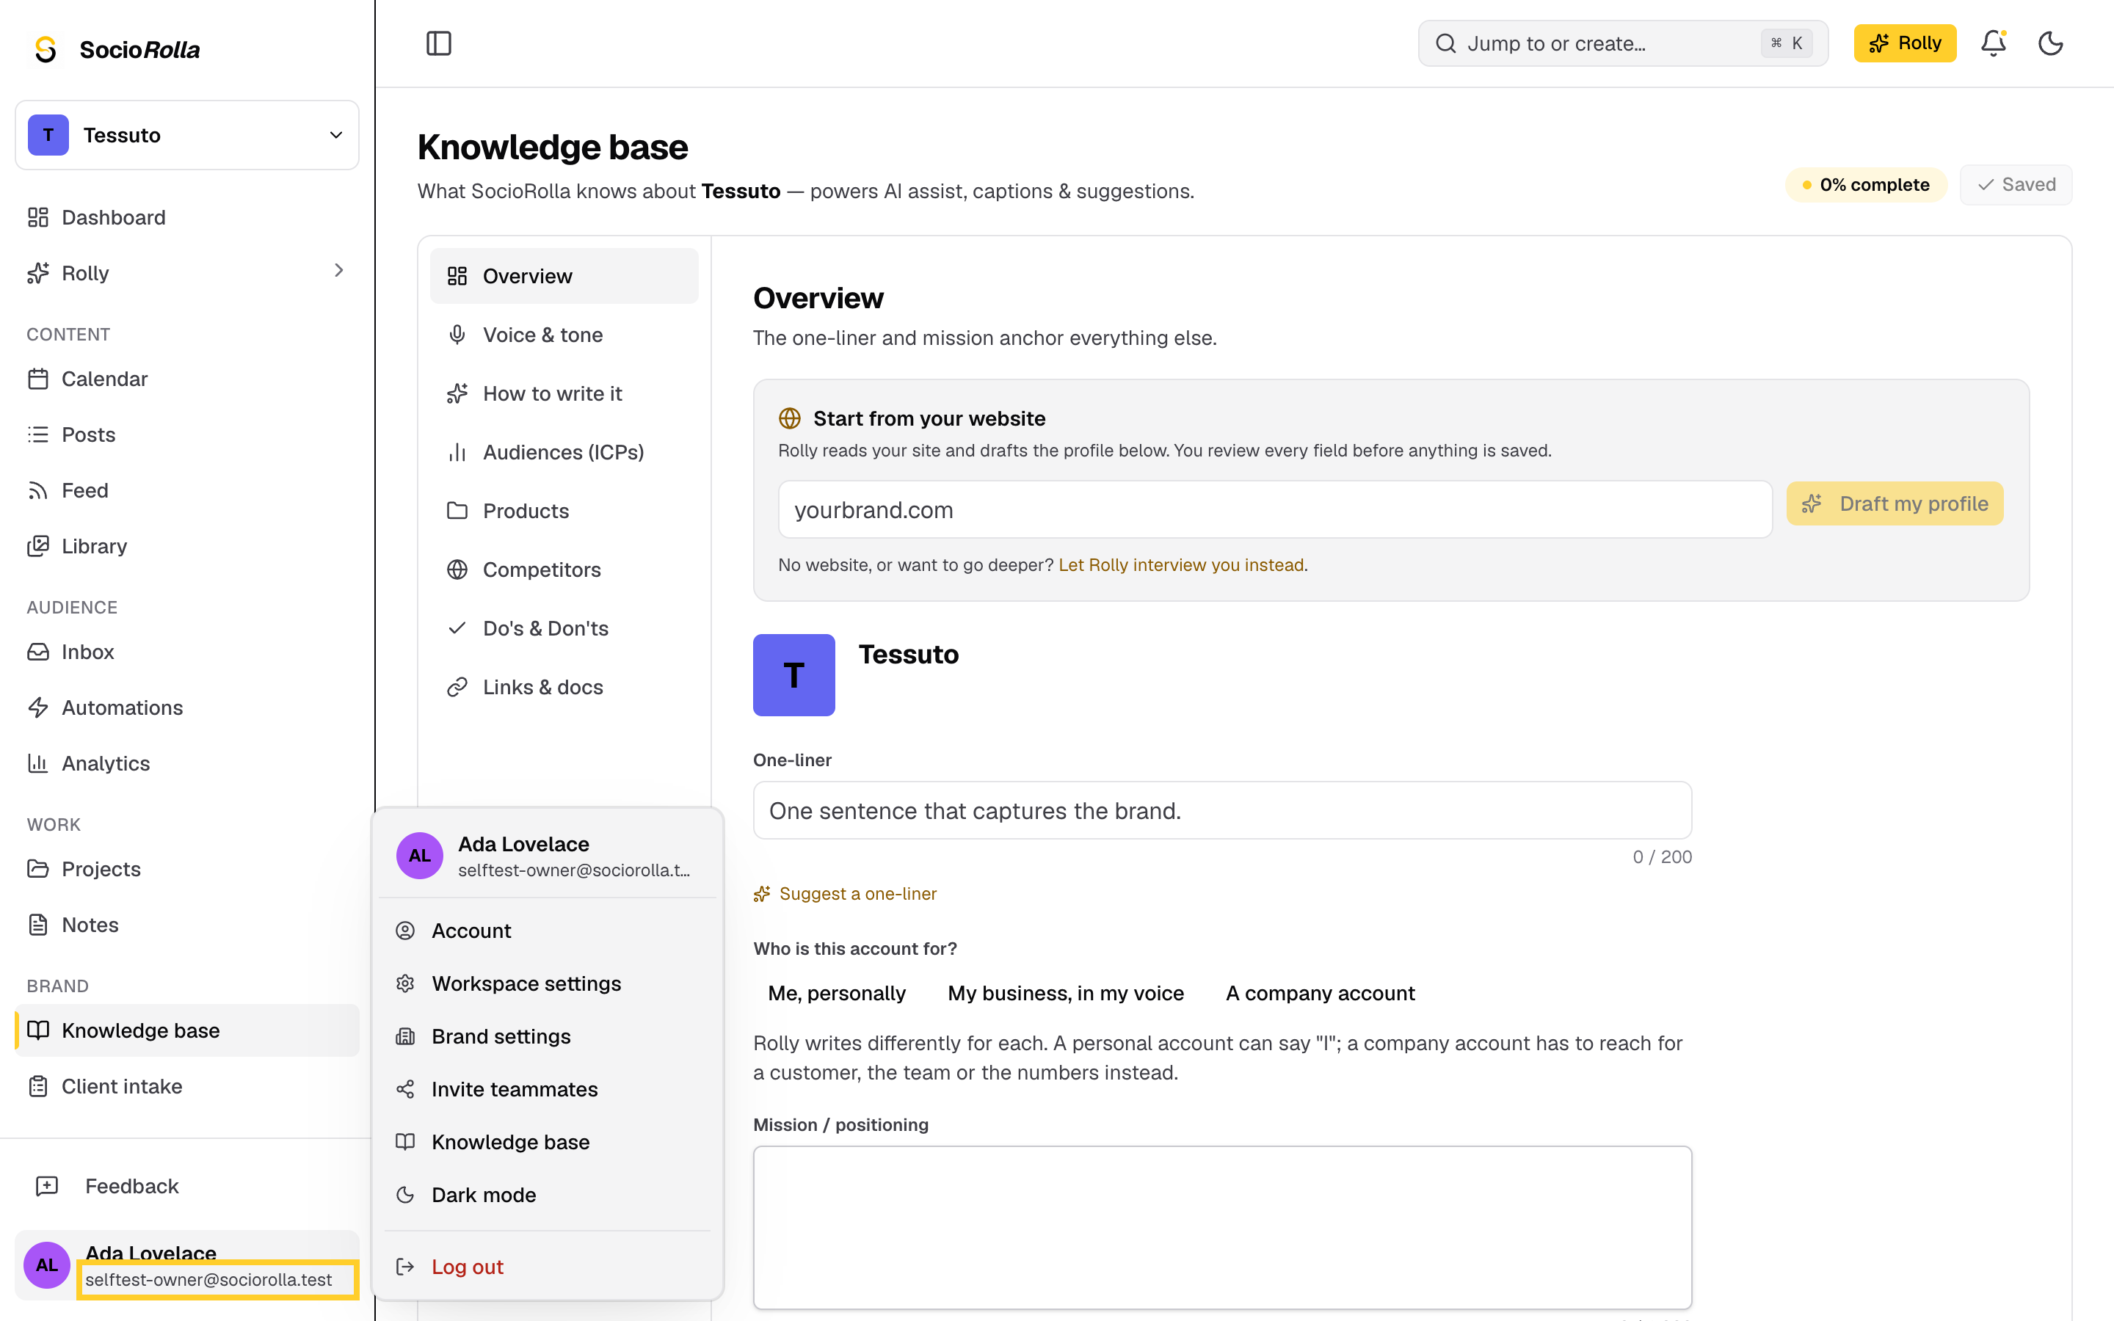The height and width of the screenshot is (1321, 2114).
Task: Open Notes document icon
Action: (x=37, y=925)
